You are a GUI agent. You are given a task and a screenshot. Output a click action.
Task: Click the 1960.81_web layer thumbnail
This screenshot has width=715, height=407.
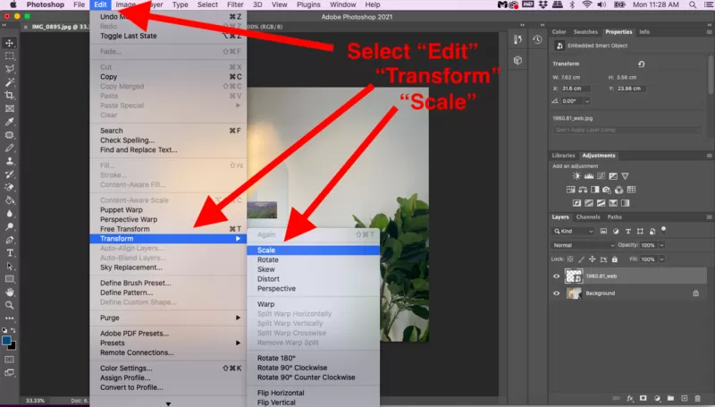(x=574, y=276)
